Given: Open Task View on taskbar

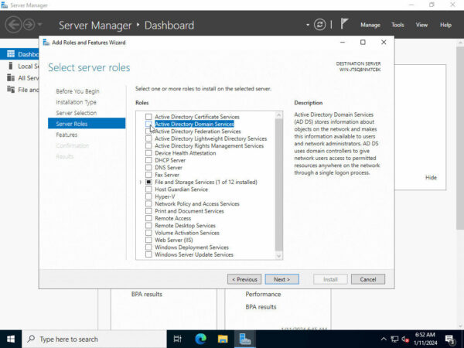Looking at the screenshot, I should tap(178, 339).
